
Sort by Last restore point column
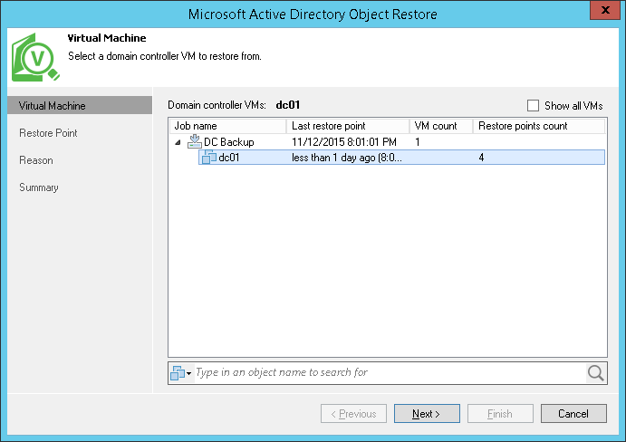(347, 126)
